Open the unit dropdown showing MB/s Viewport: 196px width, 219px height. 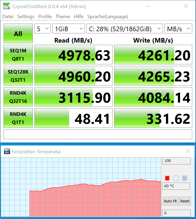tap(178, 29)
